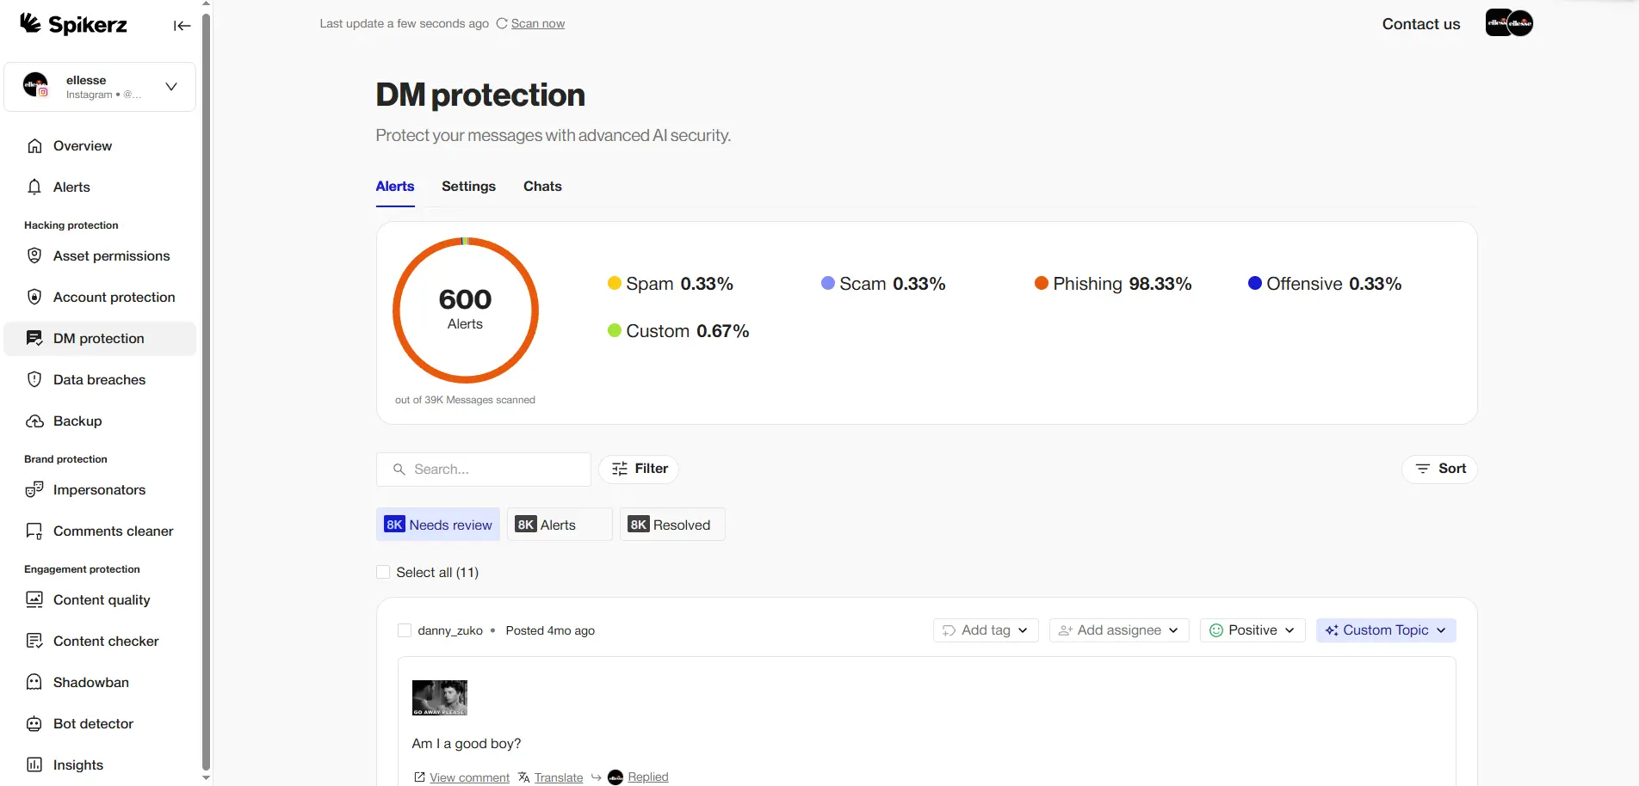Click the Spikerz logo
1639x786 pixels.
(x=73, y=24)
